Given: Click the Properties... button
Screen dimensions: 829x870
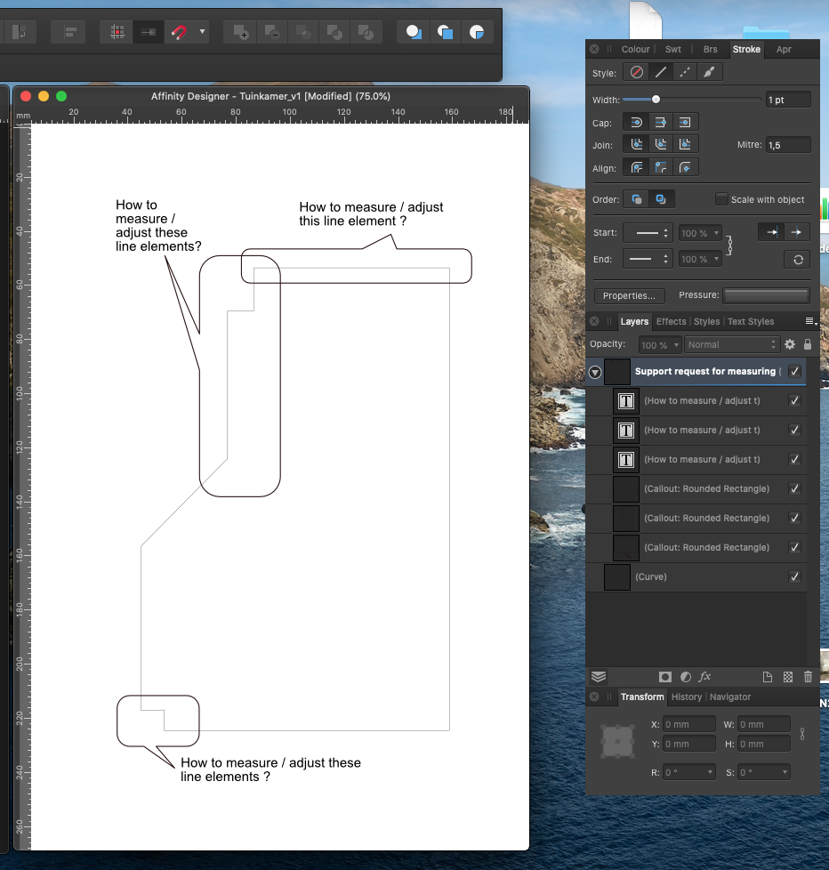Looking at the screenshot, I should [629, 295].
